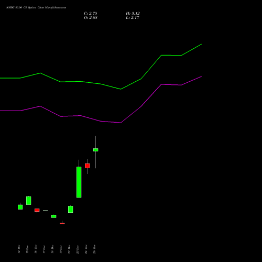The height and width of the screenshot is (262, 262).
Task: Click the 23 Dec date label
Action: (x=78, y=249)
